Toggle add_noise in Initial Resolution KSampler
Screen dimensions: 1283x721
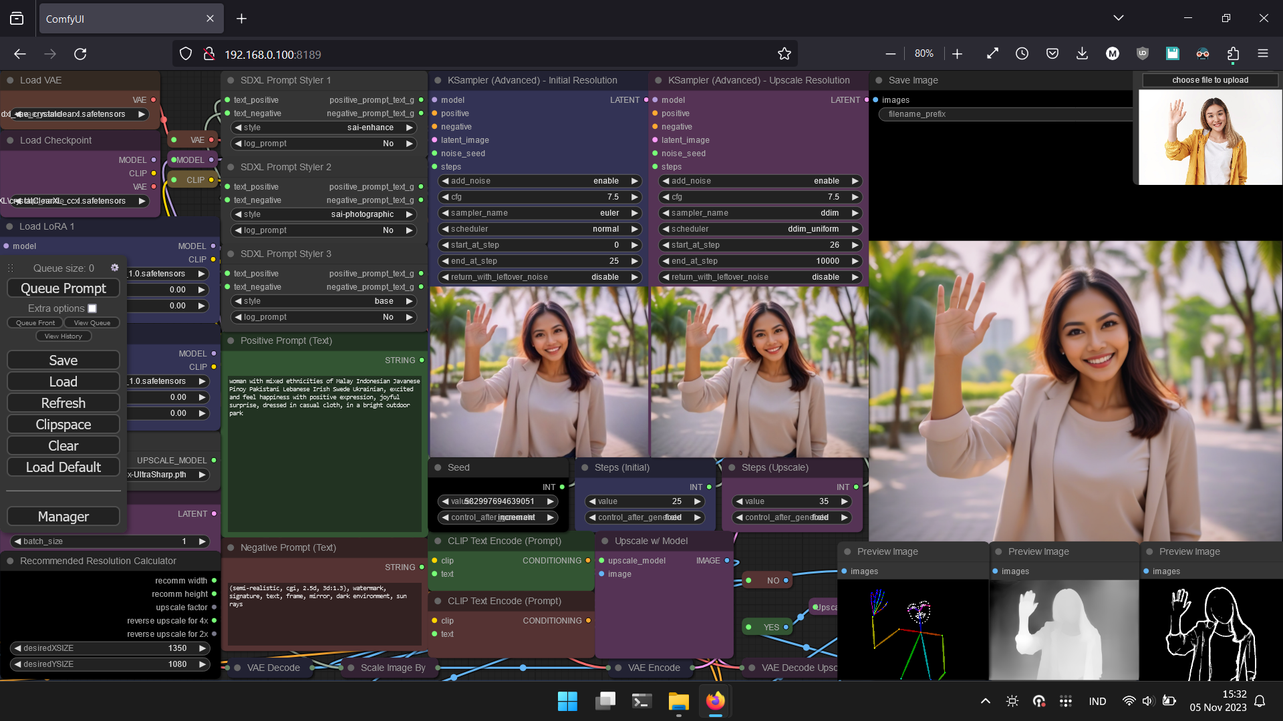pos(539,181)
